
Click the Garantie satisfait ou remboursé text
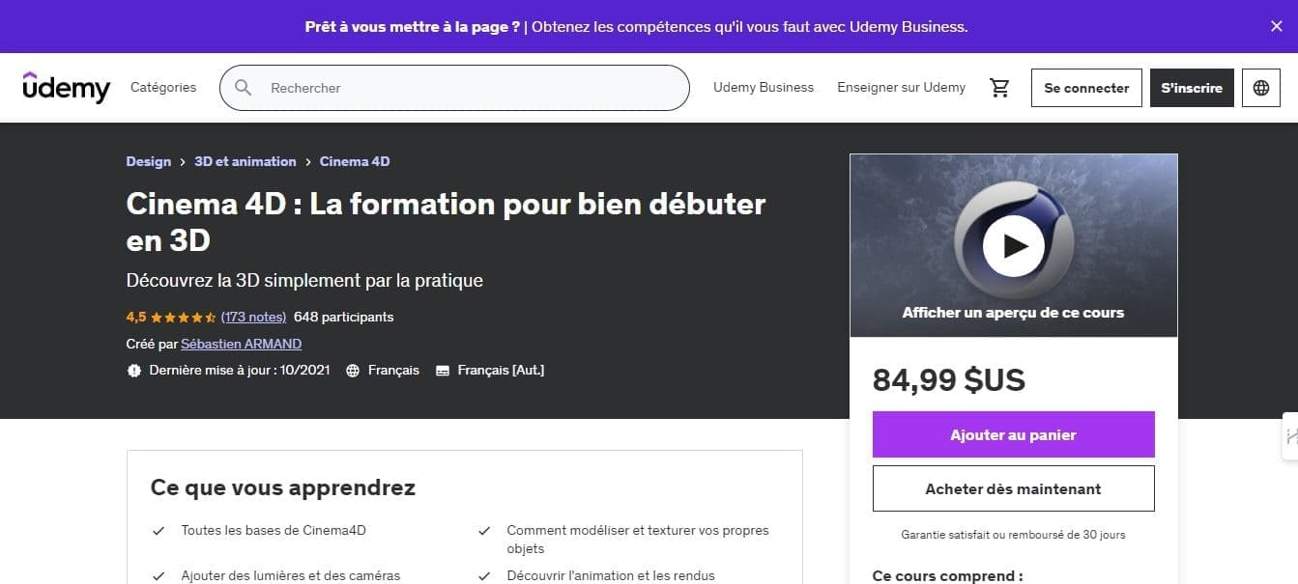pos(1013,535)
